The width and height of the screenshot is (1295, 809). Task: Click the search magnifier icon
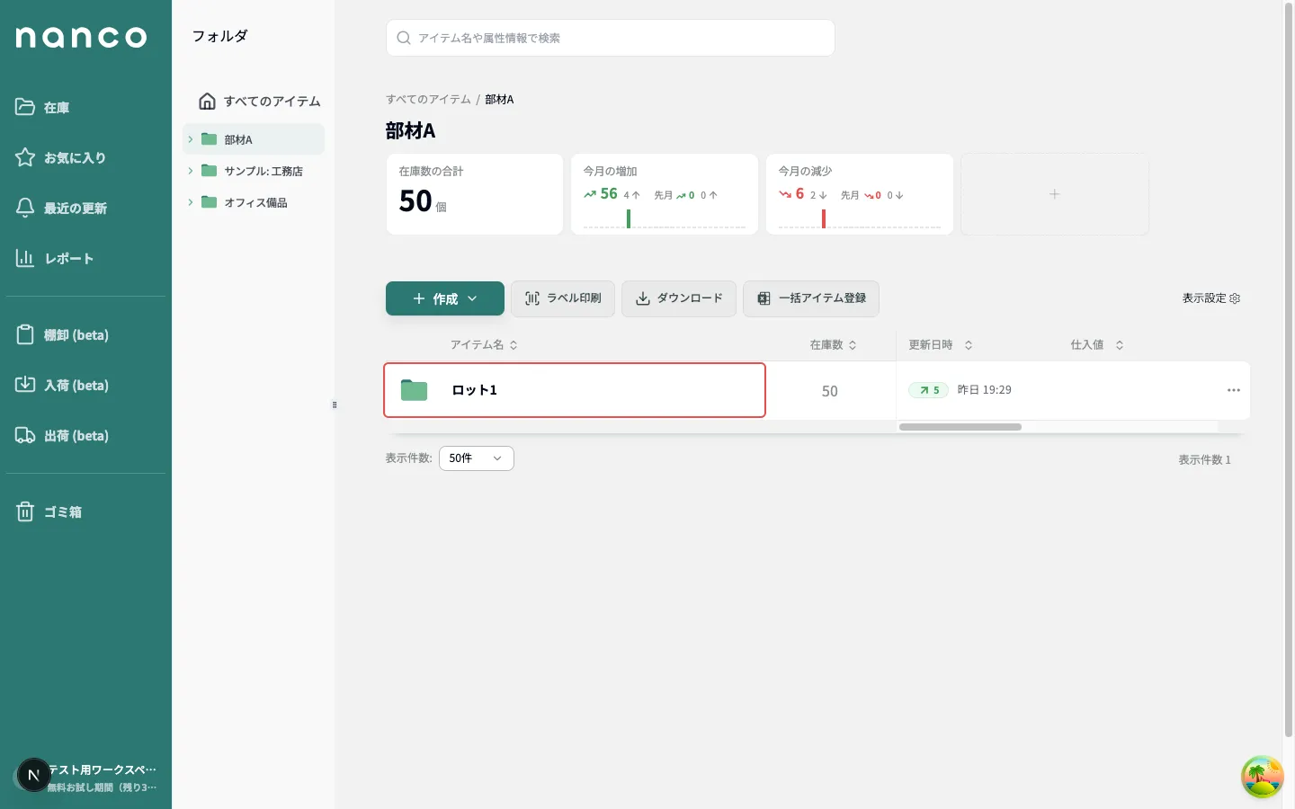(x=404, y=38)
